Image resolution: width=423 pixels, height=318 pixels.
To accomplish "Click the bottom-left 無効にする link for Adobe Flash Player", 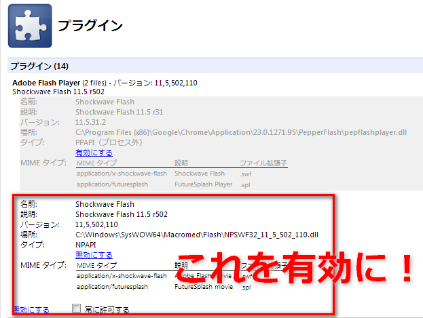I will tap(31, 310).
